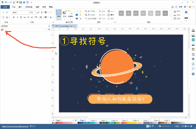Screen dimensions: 196x129
Task: Open the Image panel icon in right sidebar
Action: [193, 45]
